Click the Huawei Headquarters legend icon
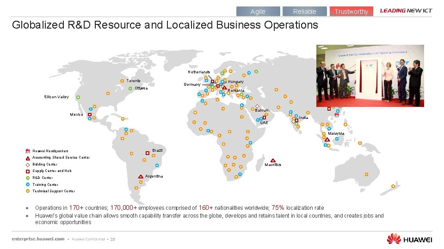The width and height of the screenshot is (444, 249). pos(28,151)
